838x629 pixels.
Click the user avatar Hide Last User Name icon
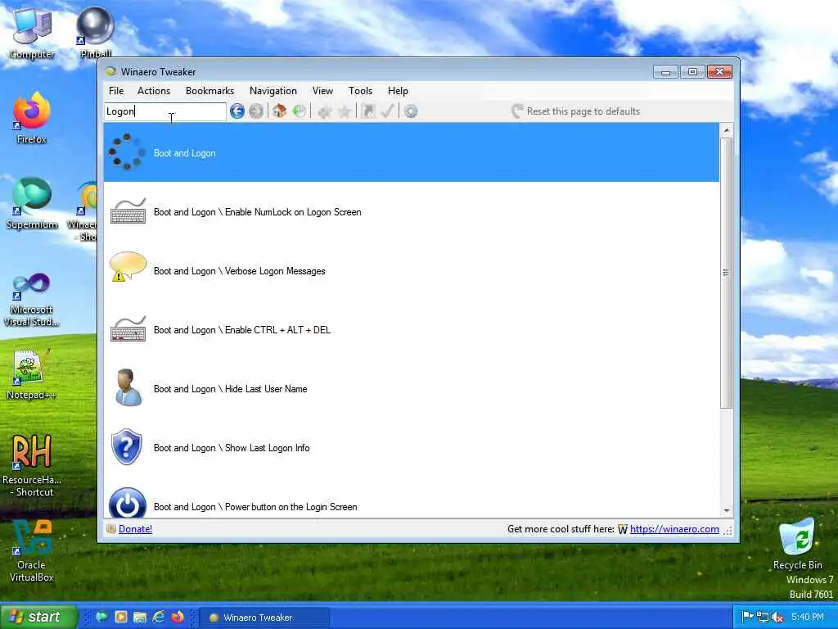(128, 387)
